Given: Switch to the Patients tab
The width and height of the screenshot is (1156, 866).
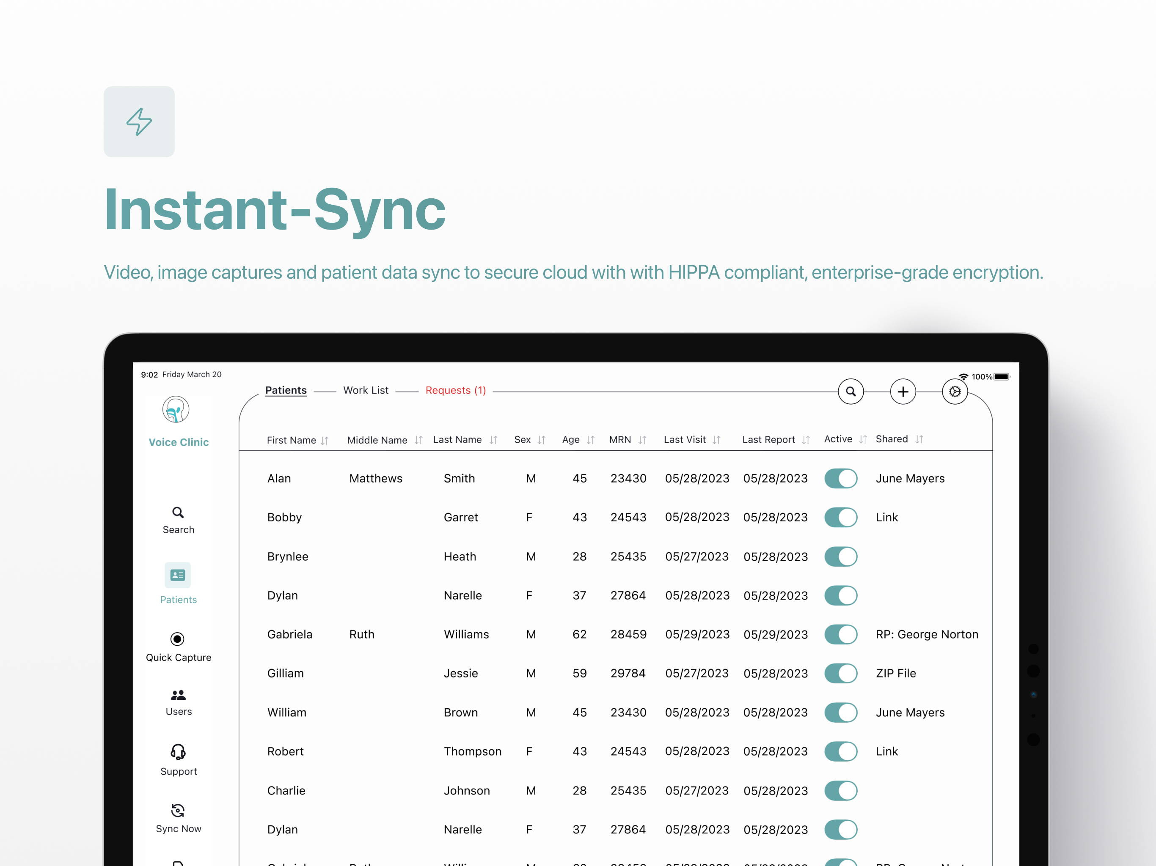Looking at the screenshot, I should (x=286, y=390).
